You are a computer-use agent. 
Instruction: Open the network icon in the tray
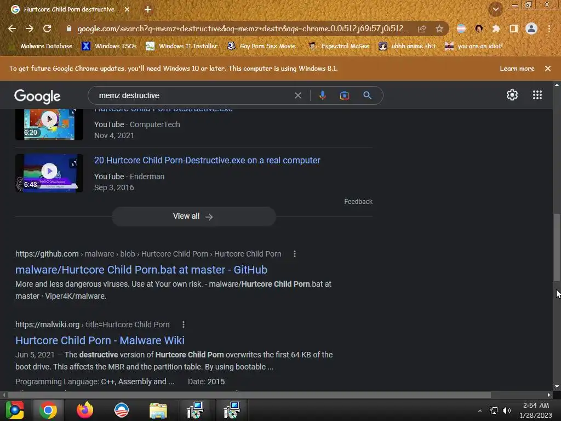pos(494,411)
